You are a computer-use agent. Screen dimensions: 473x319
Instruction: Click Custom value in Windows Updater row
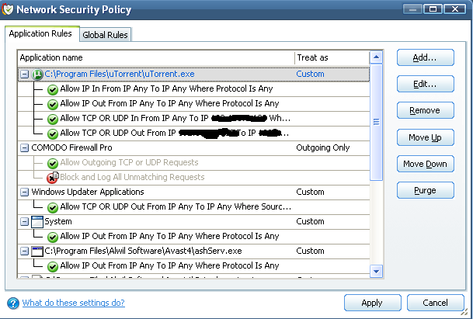point(310,192)
